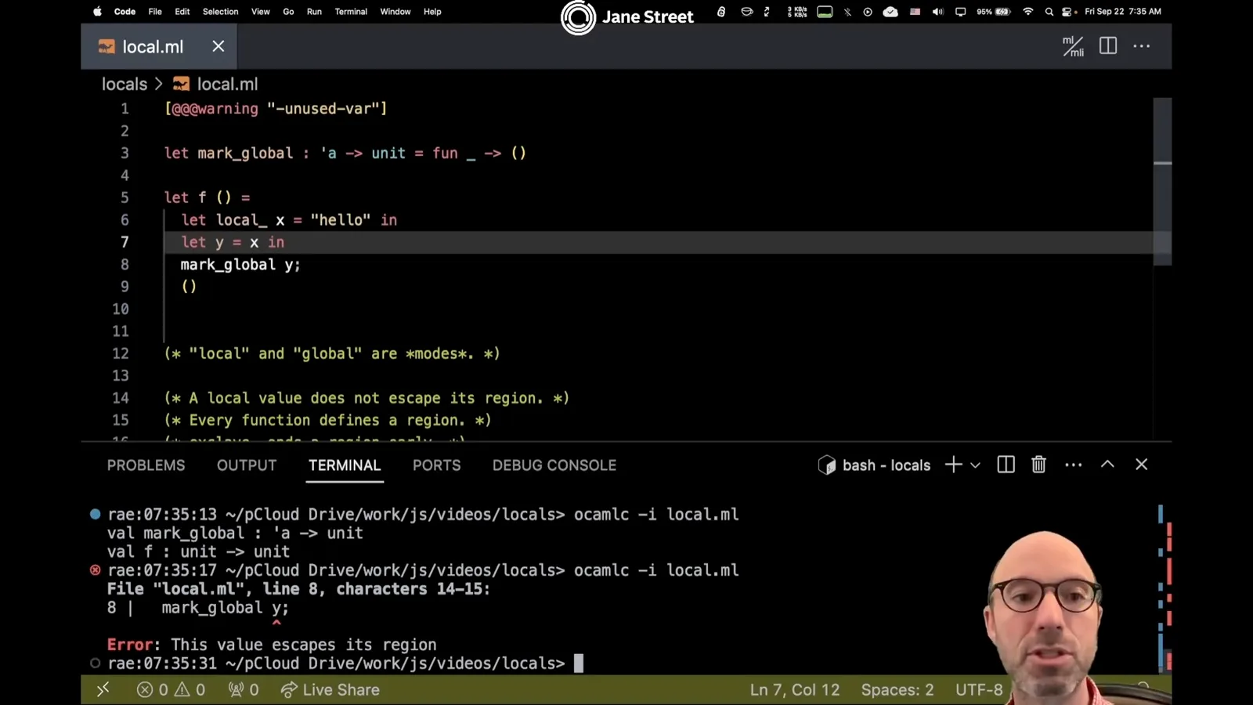
Task: Click the Ln 7, Col 12 indicator
Action: [x=795, y=689]
